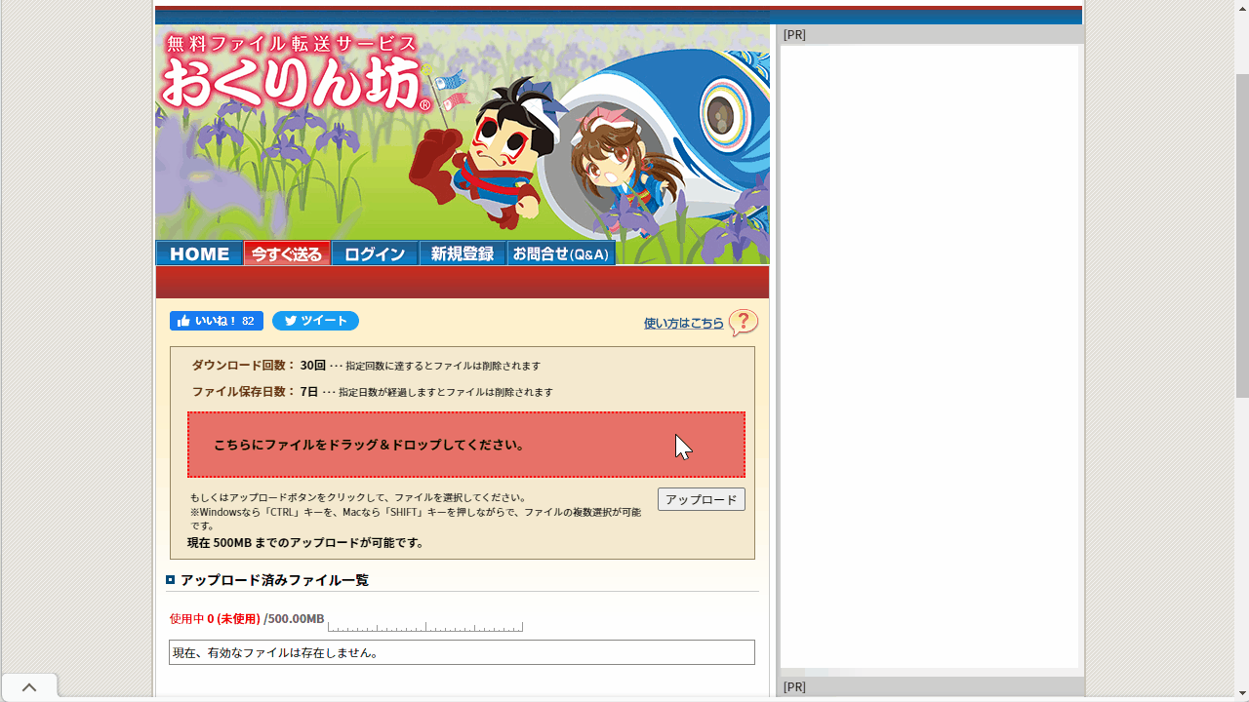Open the お問合せ(Q&A) tab
This screenshot has width=1249, height=702.
coord(561,253)
